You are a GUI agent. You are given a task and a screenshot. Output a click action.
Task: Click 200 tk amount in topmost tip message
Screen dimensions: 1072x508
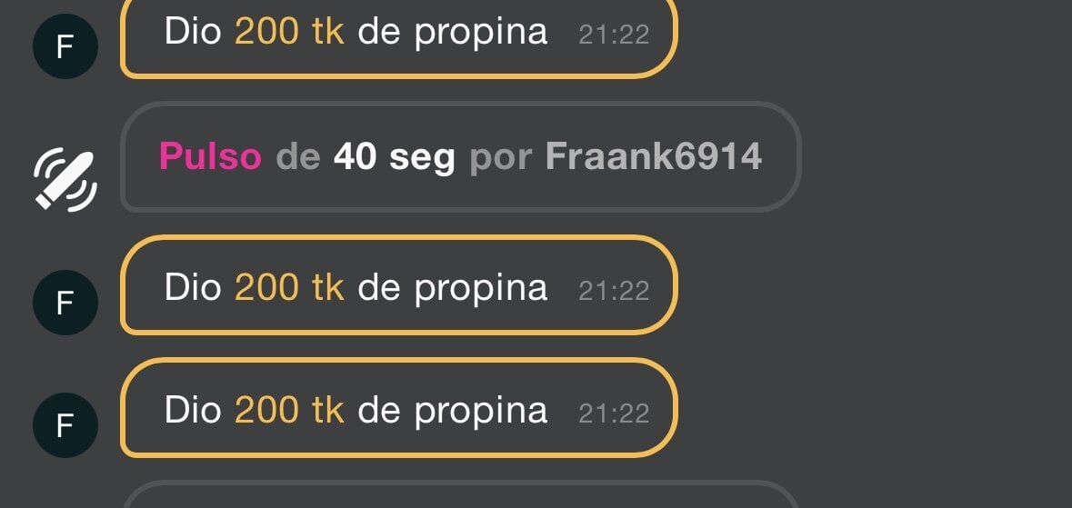pyautogui.click(x=289, y=32)
